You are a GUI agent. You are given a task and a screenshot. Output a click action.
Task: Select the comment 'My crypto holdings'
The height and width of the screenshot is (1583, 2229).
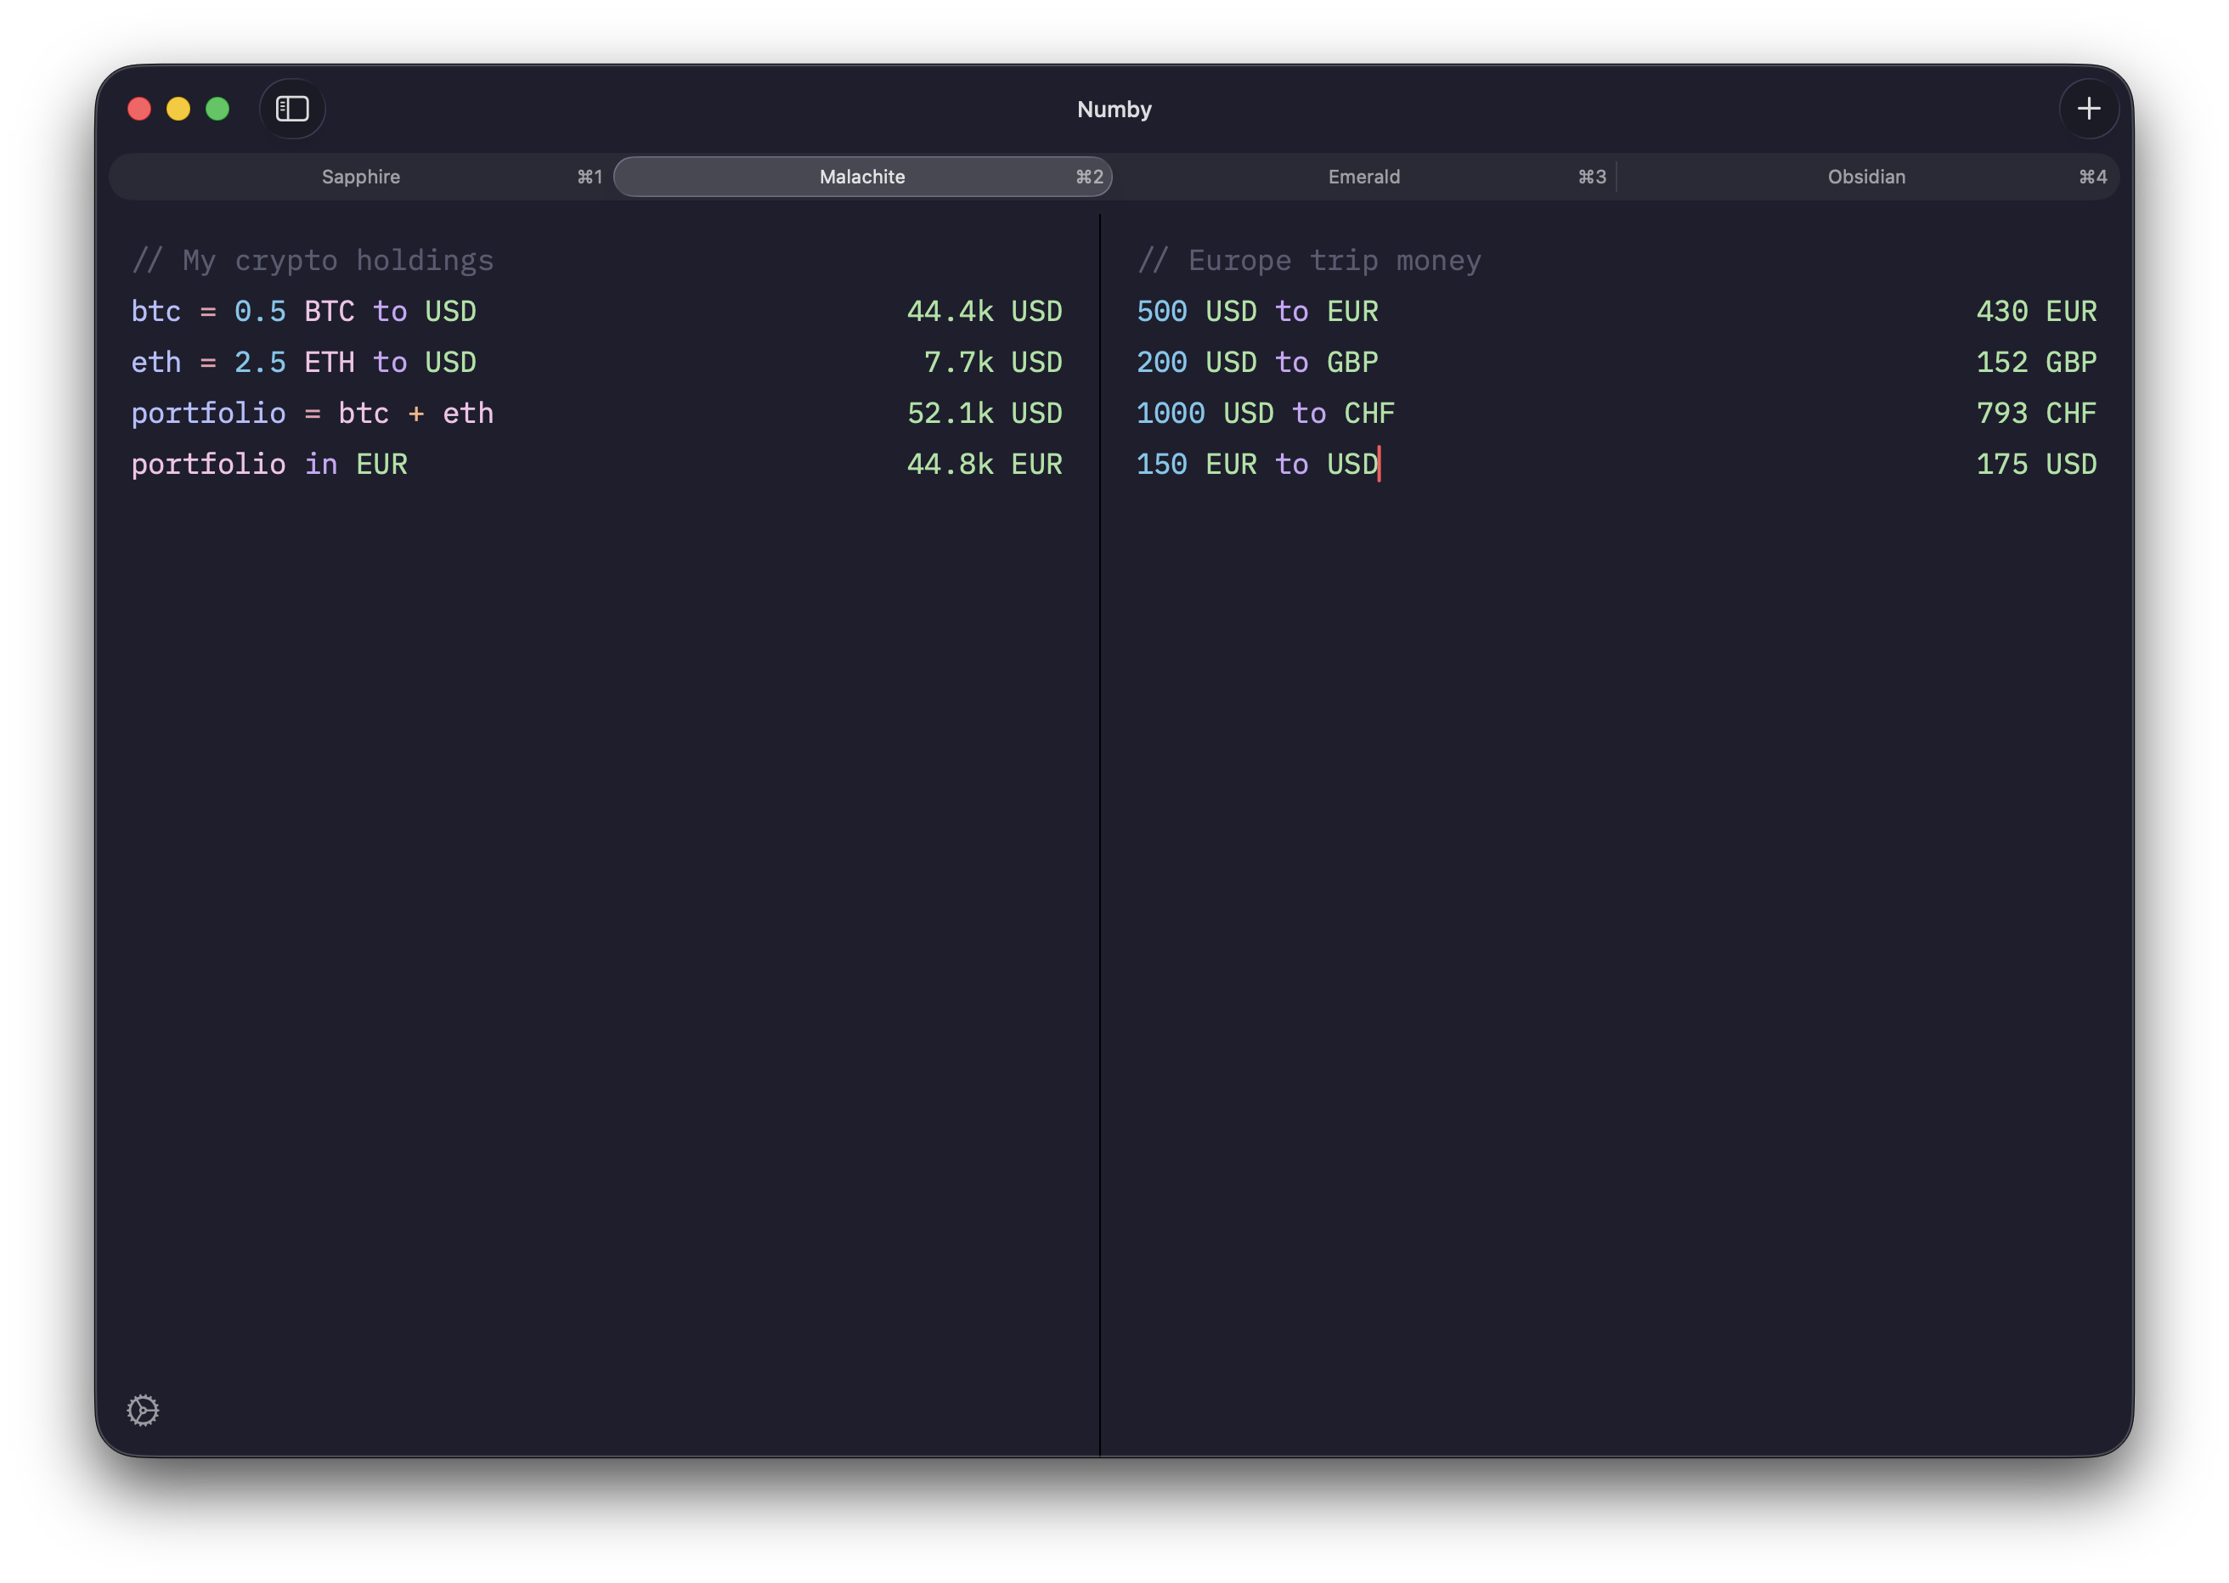coord(313,259)
